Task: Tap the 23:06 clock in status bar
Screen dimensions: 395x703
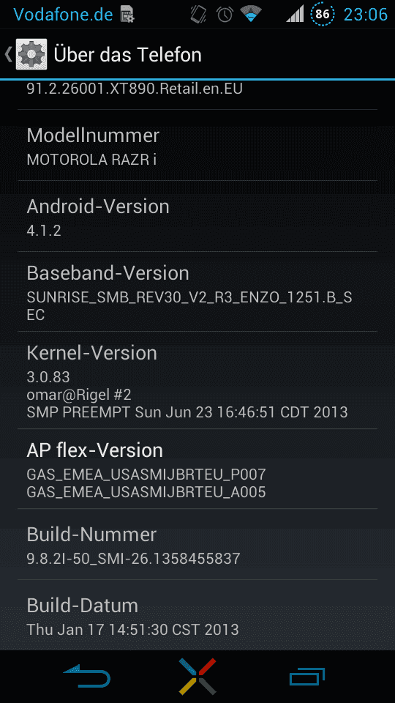Action: [x=366, y=15]
